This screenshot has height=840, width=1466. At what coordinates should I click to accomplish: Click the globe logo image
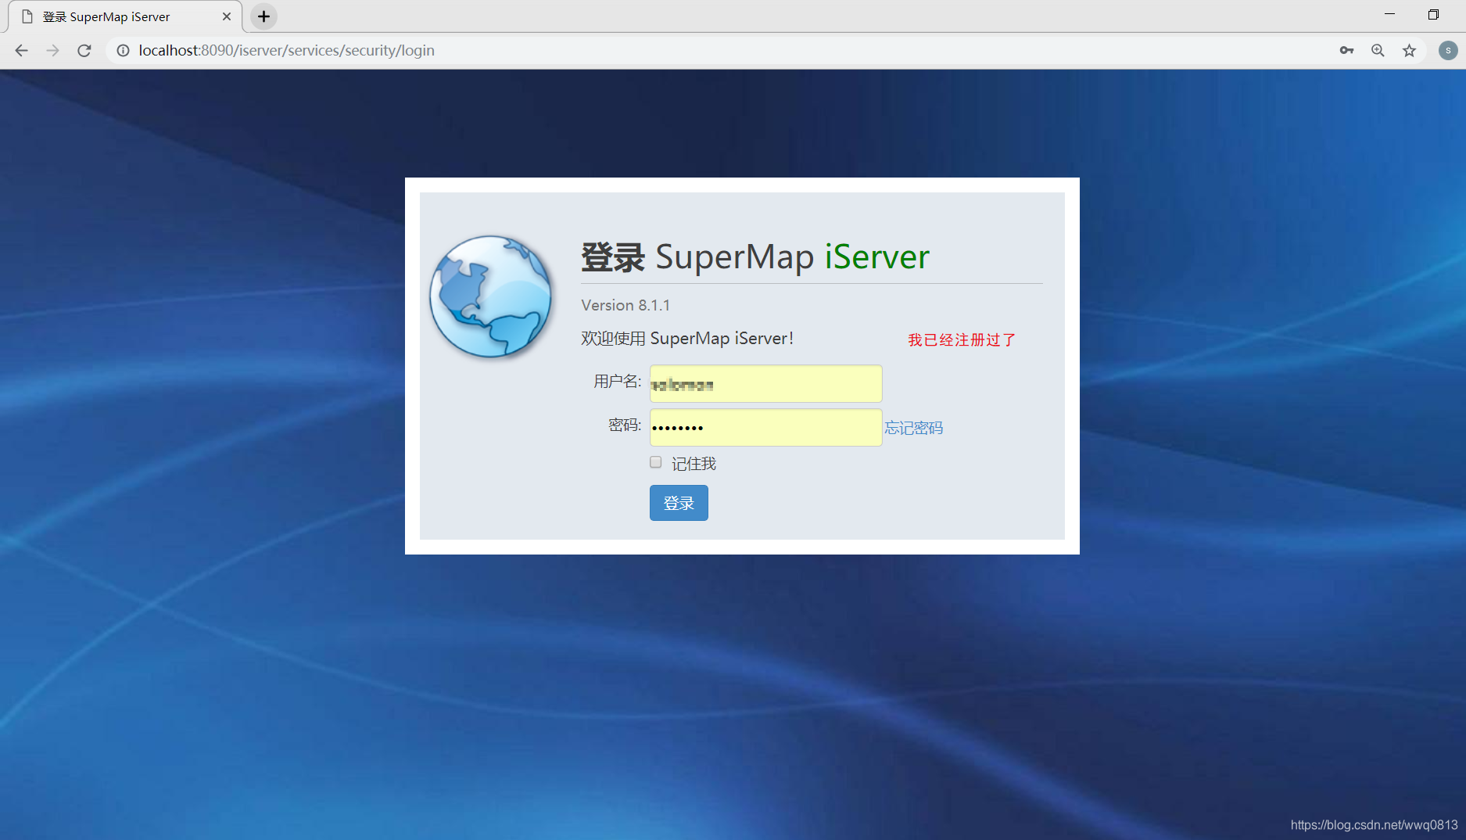coord(490,297)
